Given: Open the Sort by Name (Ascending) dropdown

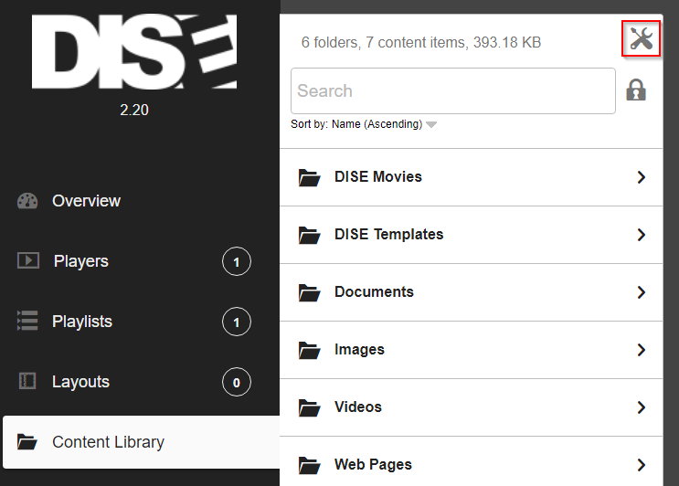Looking at the screenshot, I should (364, 124).
